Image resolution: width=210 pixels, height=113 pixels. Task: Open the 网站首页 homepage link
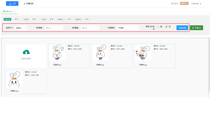[x=175, y=3]
